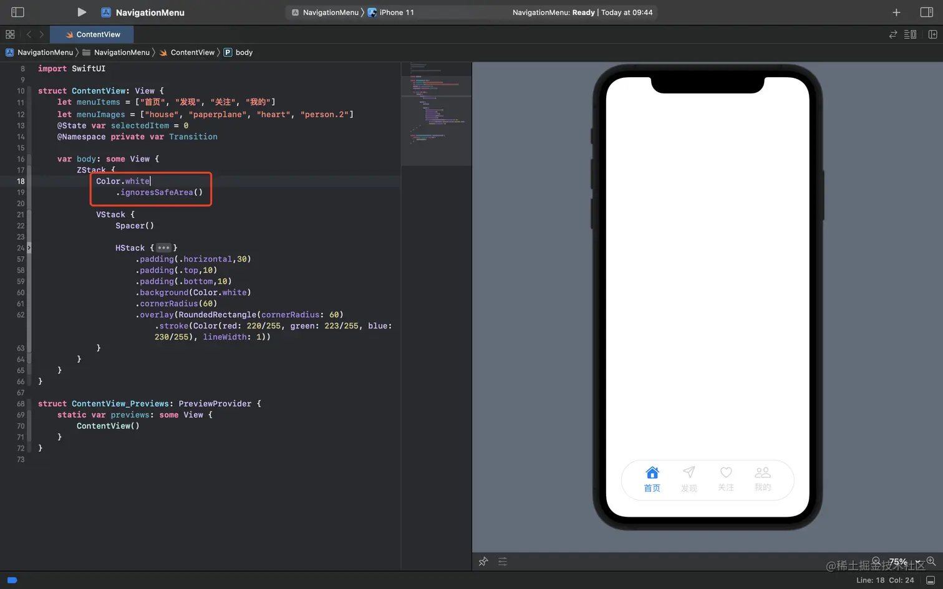Open the related items grid menu
This screenshot has width=943, height=589.
[10, 34]
